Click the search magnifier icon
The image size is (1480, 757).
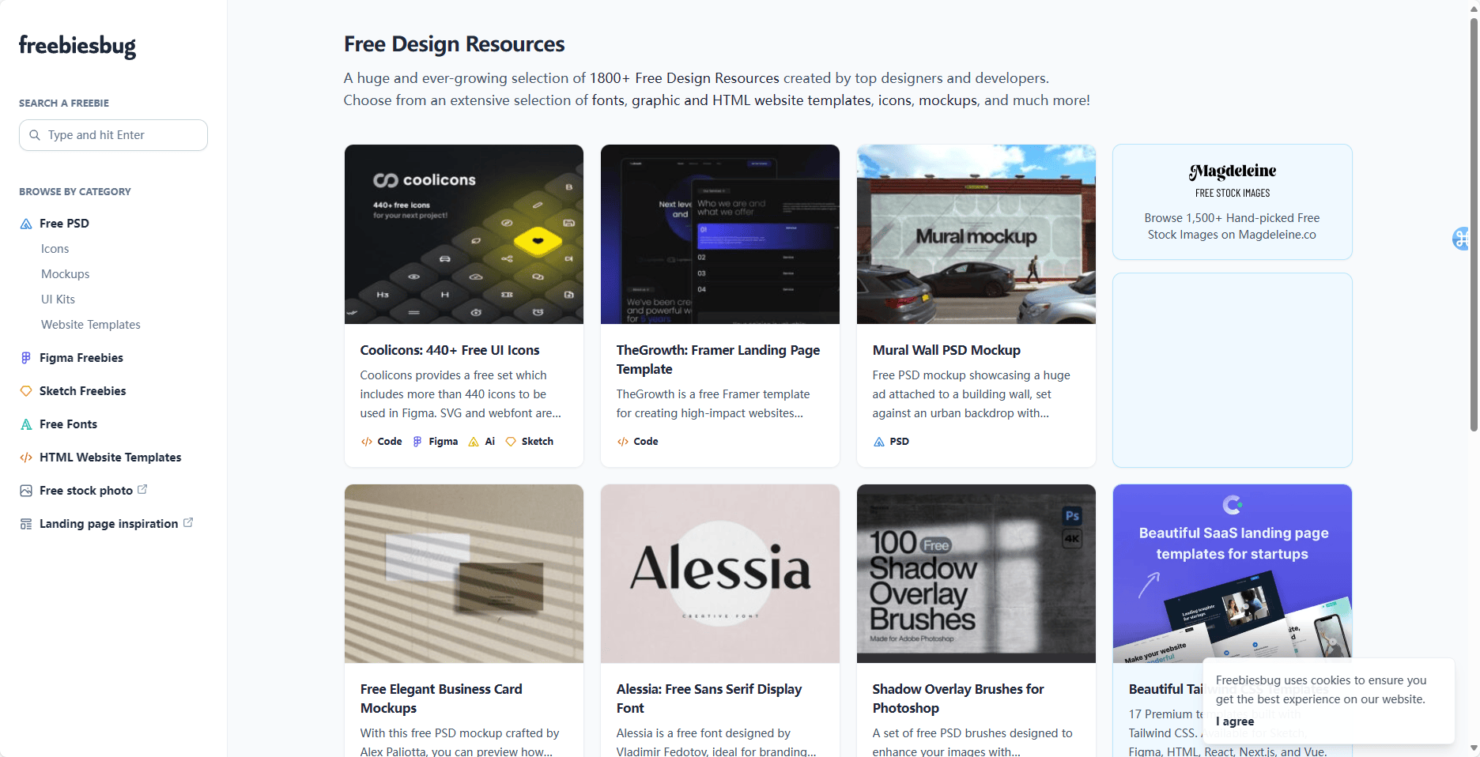35,135
